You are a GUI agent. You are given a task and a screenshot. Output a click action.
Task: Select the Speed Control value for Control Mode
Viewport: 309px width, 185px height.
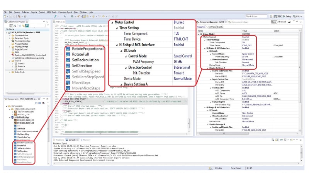point(248,54)
